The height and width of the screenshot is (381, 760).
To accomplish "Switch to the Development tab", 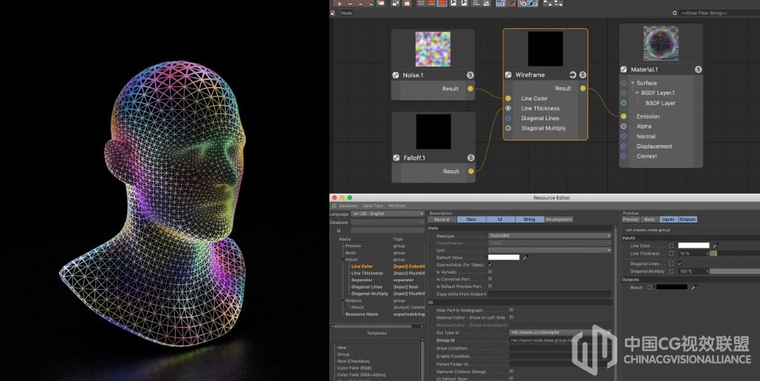I will pyautogui.click(x=558, y=220).
